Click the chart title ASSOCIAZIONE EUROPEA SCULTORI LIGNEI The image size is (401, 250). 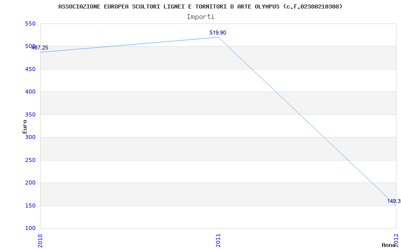200,6
